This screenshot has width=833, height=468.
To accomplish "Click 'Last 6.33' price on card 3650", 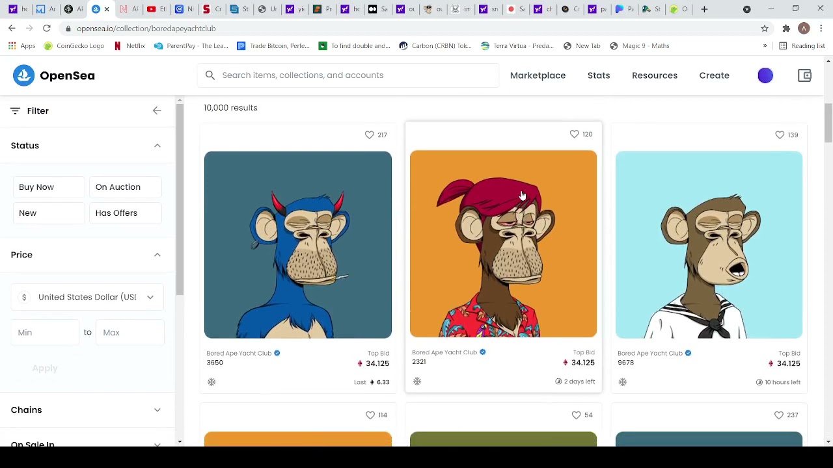I will point(372,382).
